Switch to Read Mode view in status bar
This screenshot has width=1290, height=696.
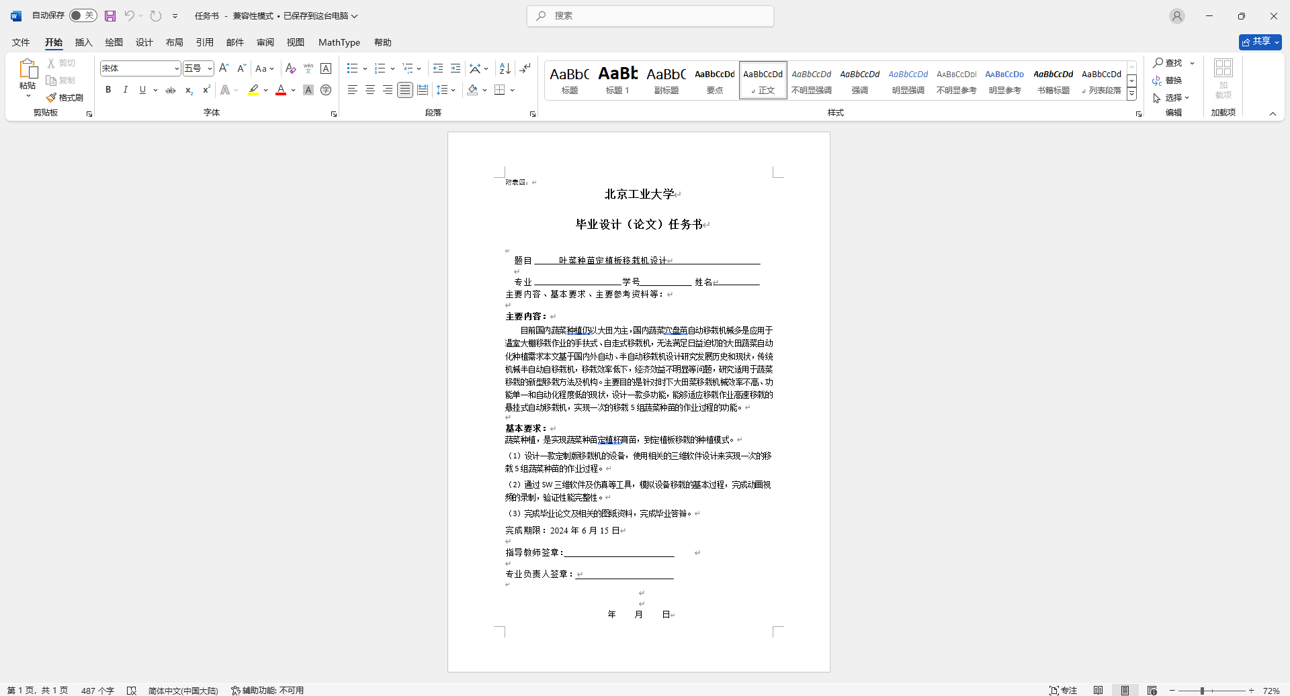point(1098,690)
